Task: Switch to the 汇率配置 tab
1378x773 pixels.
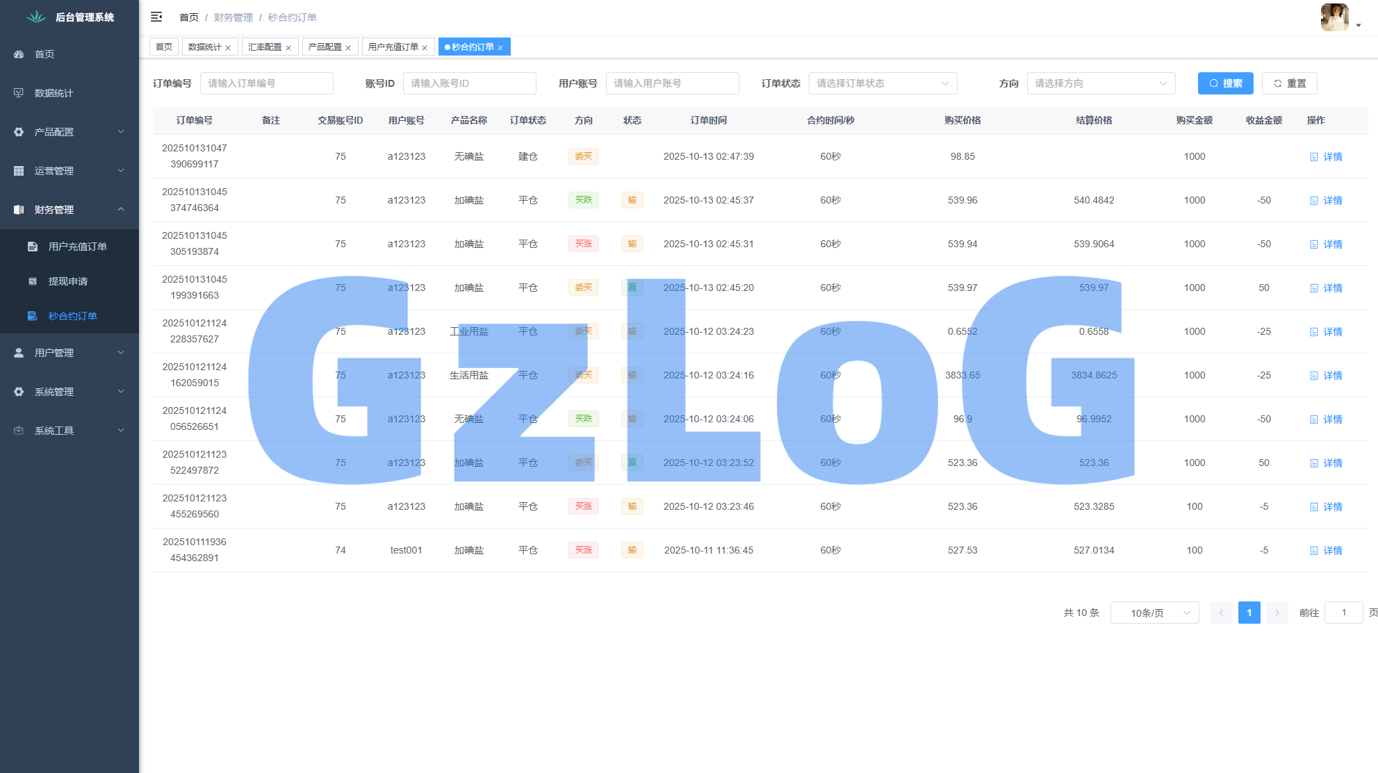Action: pyautogui.click(x=265, y=47)
